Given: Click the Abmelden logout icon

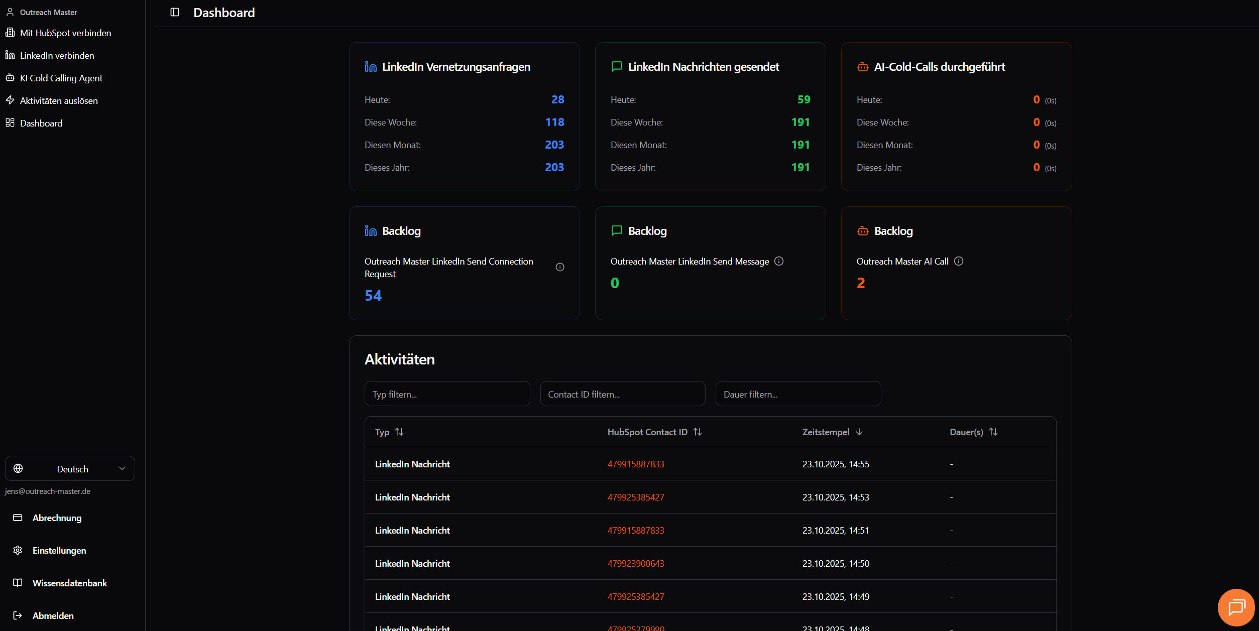Looking at the screenshot, I should tap(18, 615).
